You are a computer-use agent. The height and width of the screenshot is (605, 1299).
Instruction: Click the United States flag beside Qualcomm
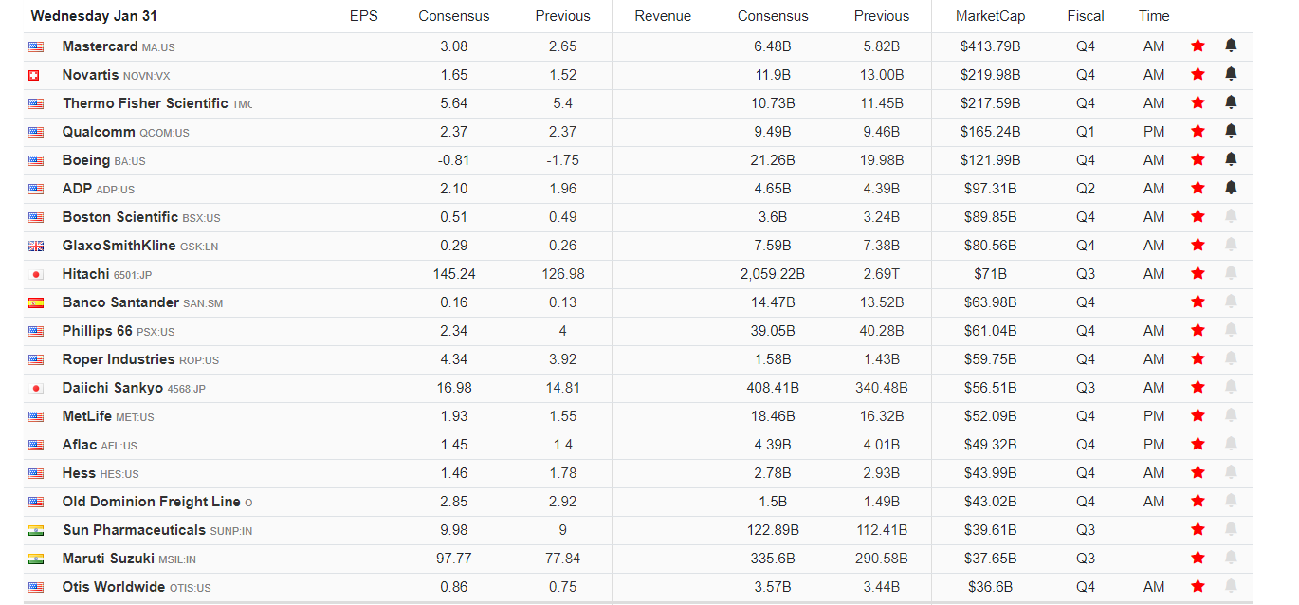point(36,132)
